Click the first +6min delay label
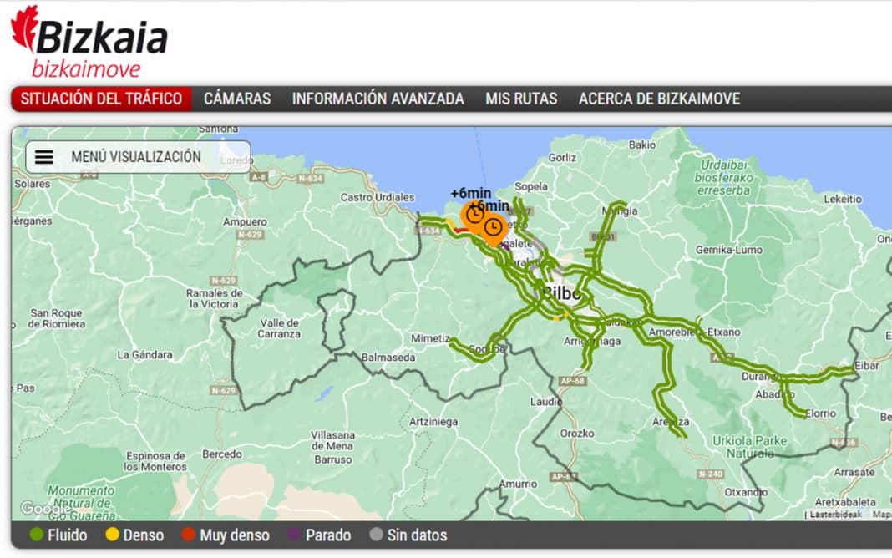 tap(470, 194)
